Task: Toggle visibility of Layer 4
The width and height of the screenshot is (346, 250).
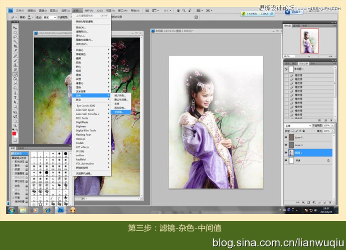Action: tap(286, 144)
